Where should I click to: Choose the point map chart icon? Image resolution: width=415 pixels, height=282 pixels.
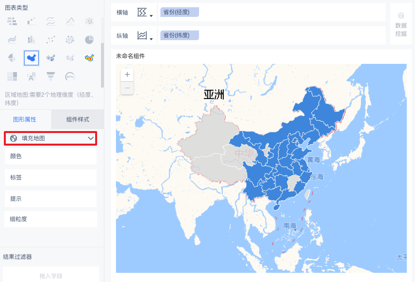pyautogui.click(x=51, y=58)
